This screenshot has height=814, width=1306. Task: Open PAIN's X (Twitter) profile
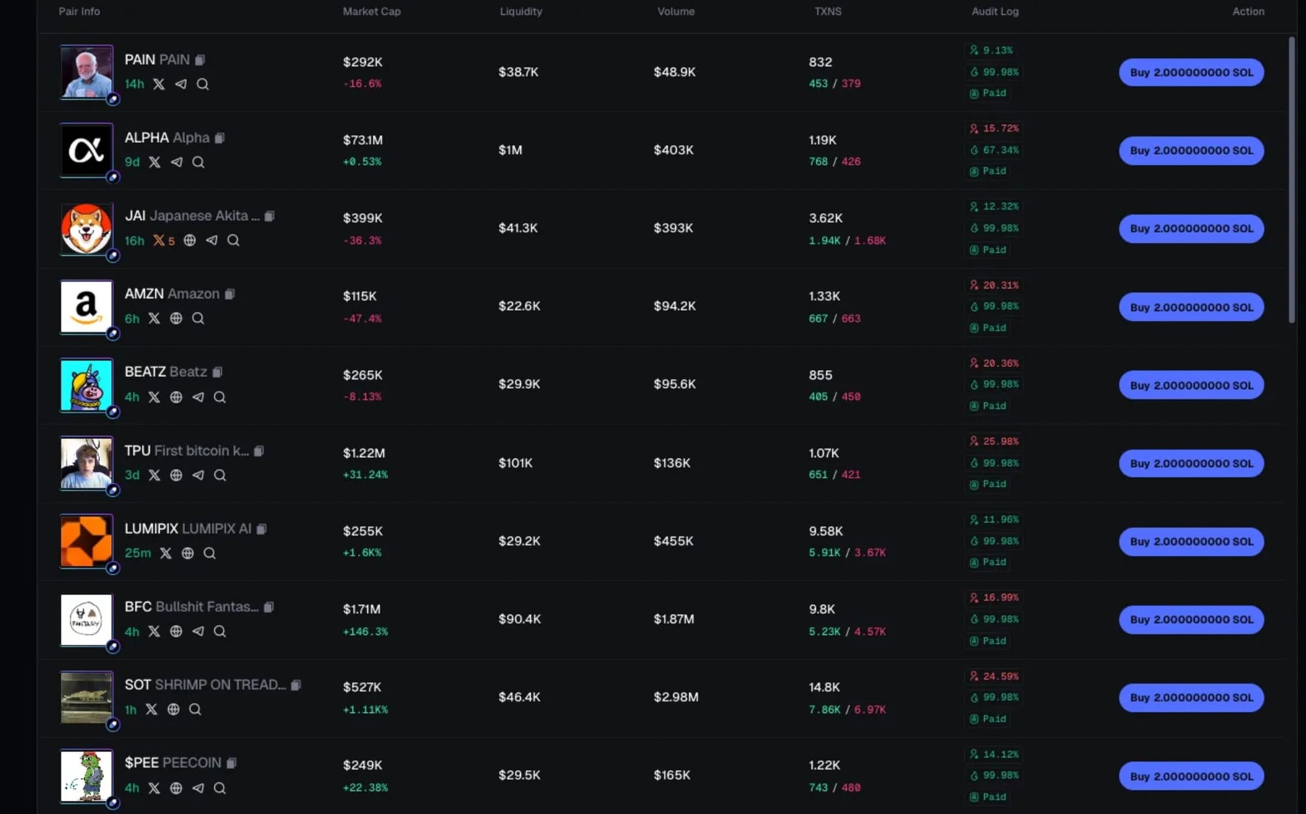(x=159, y=84)
